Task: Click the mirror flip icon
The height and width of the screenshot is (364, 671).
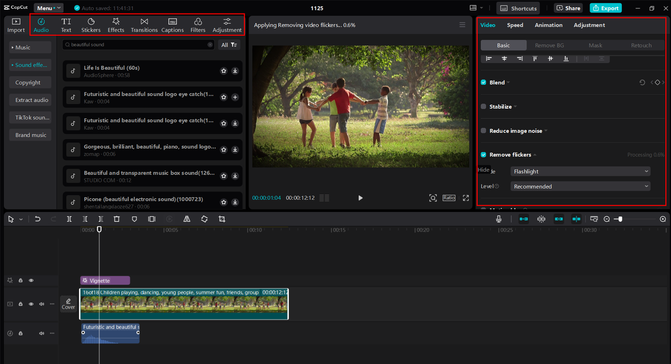Action: pyautogui.click(x=187, y=219)
